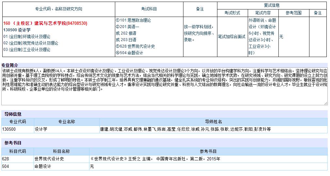The height and width of the screenshot is (176, 330).
Task: Click research direction 01 环境设计及理论
Action: pyautogui.click(x=27, y=37)
